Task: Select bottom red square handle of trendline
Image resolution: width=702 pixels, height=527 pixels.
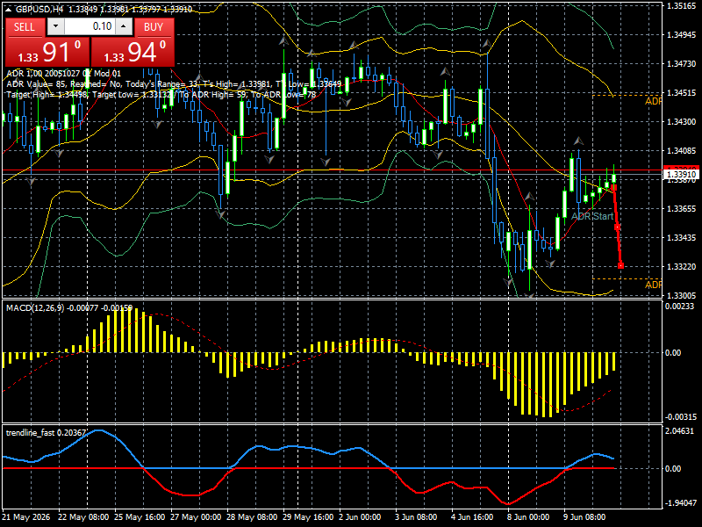Action: [620, 266]
